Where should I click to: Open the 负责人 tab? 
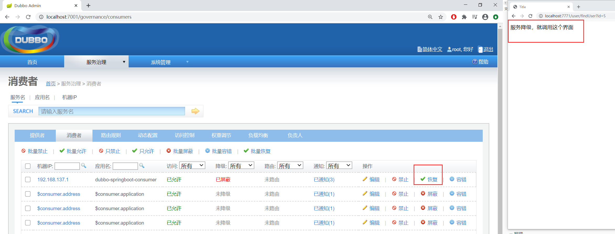tap(295, 135)
